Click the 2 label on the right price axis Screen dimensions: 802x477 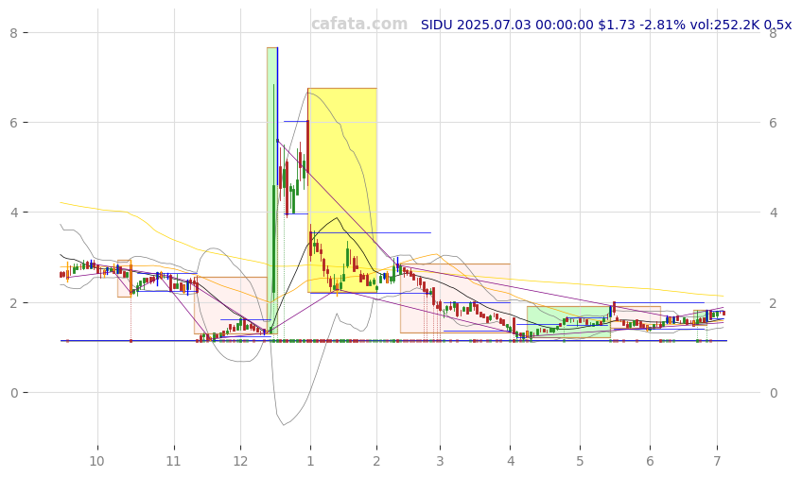pyautogui.click(x=774, y=303)
